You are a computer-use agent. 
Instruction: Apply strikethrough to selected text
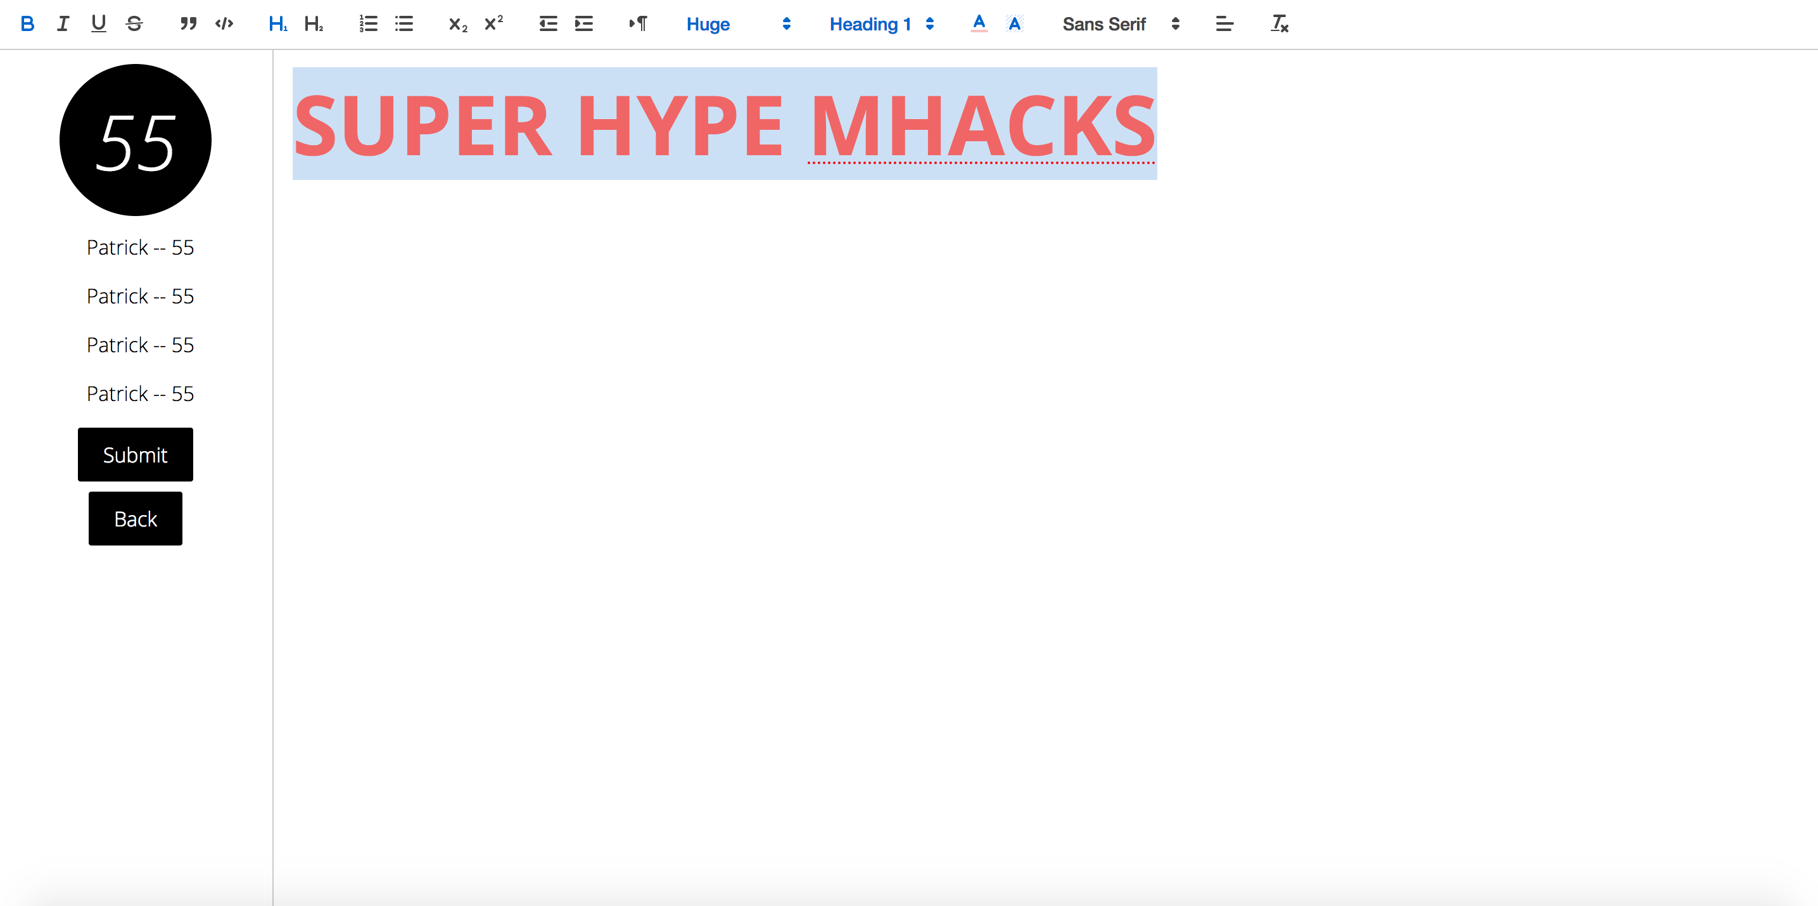[x=134, y=24]
